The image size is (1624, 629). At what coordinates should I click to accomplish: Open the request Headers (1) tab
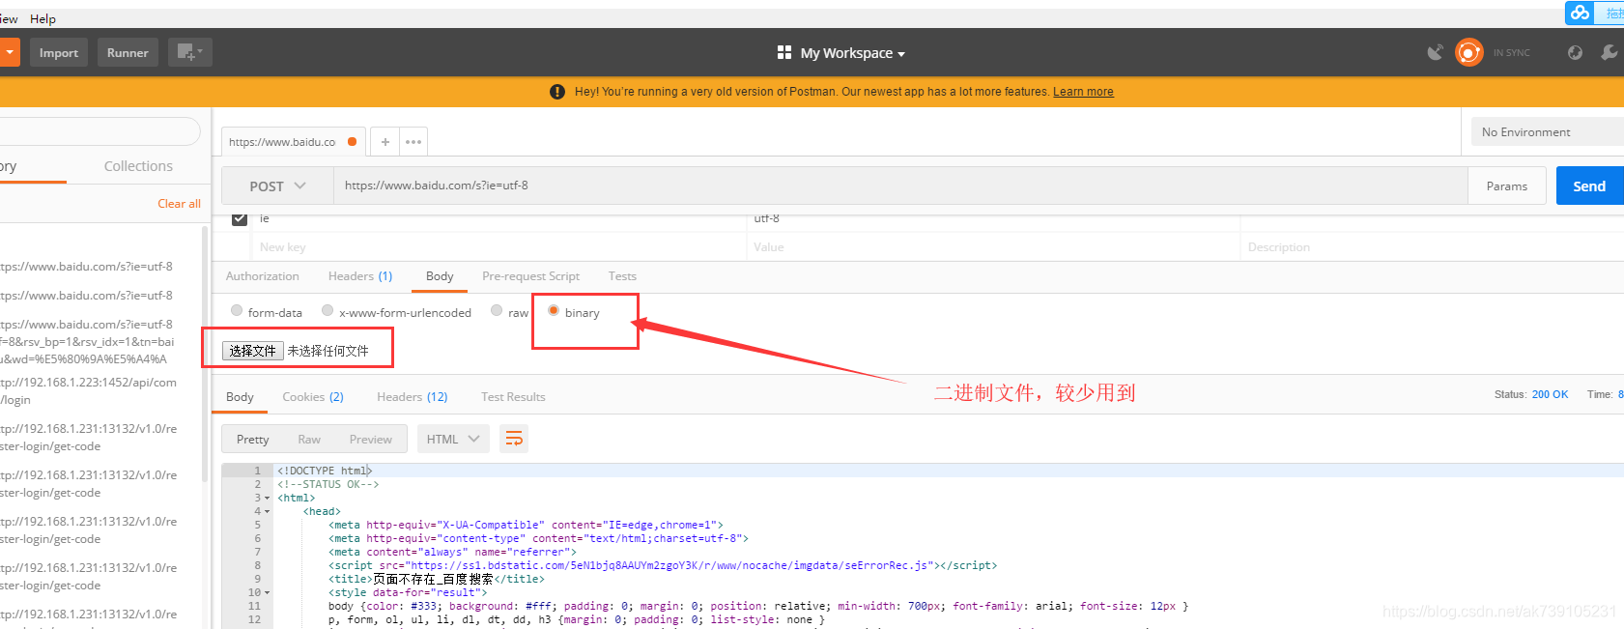(360, 276)
